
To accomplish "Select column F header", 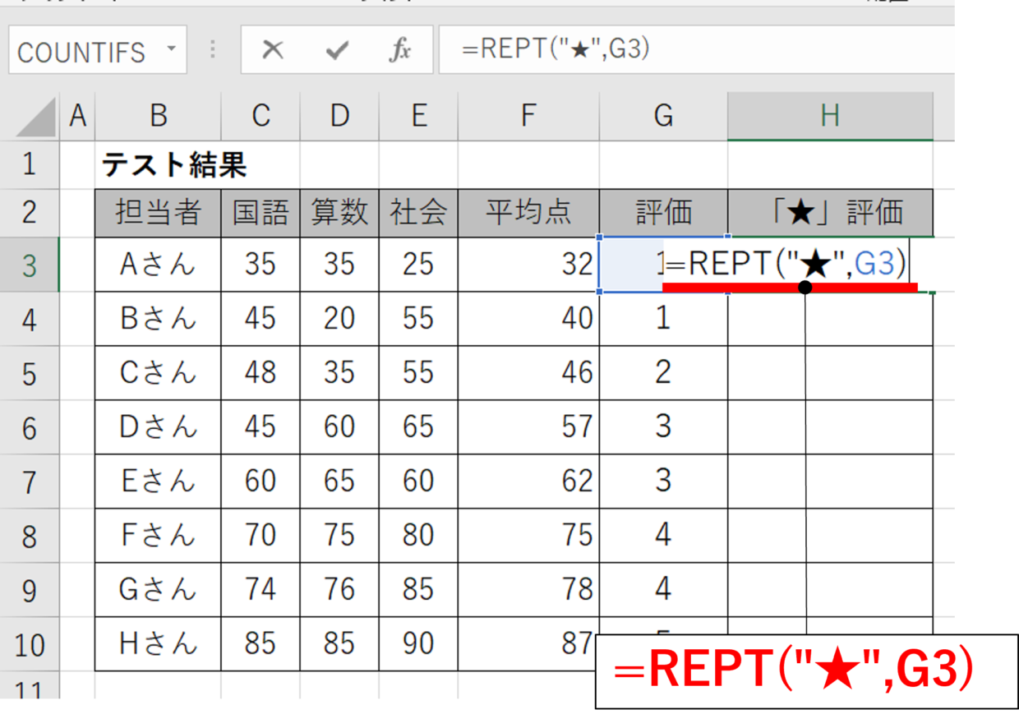I will (528, 117).
